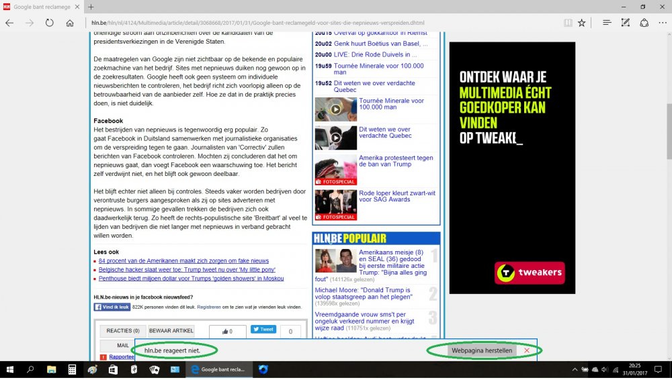Refresh the hln.be page
The width and height of the screenshot is (672, 380).
click(50, 23)
